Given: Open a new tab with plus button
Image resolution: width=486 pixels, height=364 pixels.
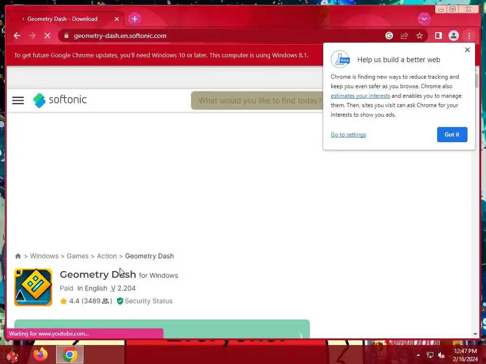Looking at the screenshot, I should pyautogui.click(x=134, y=19).
